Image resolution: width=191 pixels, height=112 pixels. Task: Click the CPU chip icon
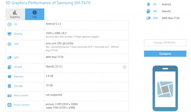coord(9,44)
